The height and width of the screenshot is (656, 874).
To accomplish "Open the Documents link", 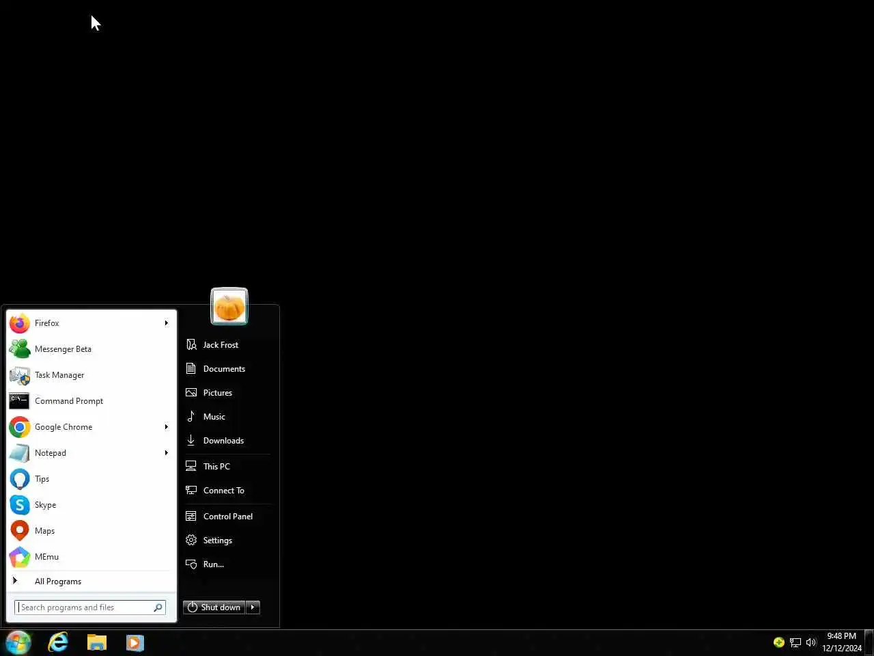I will point(224,369).
